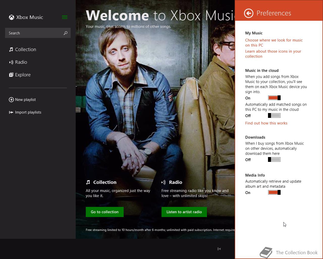Select Import playlists
323x259 pixels.
pos(28,112)
